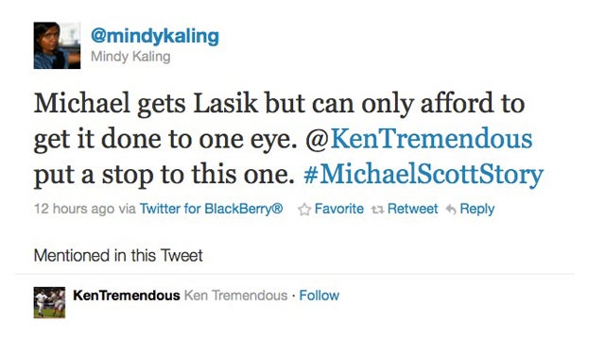Image resolution: width=605 pixels, height=340 pixels.
Task: Open the Twitter for BlackBerry® link
Action: (211, 209)
